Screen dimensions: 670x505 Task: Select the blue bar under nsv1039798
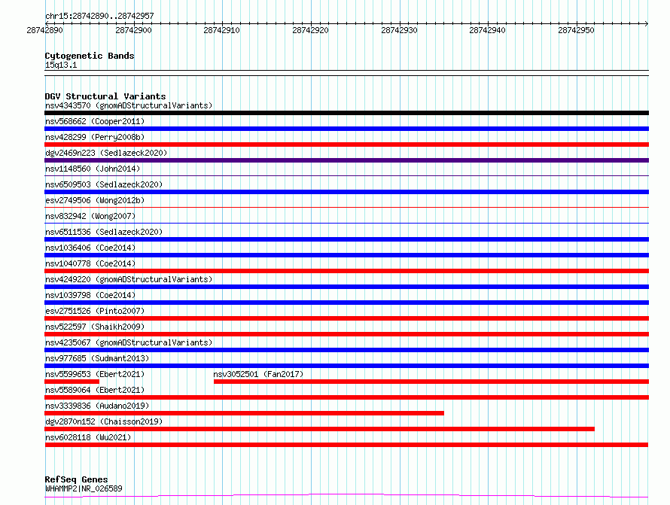pos(346,303)
